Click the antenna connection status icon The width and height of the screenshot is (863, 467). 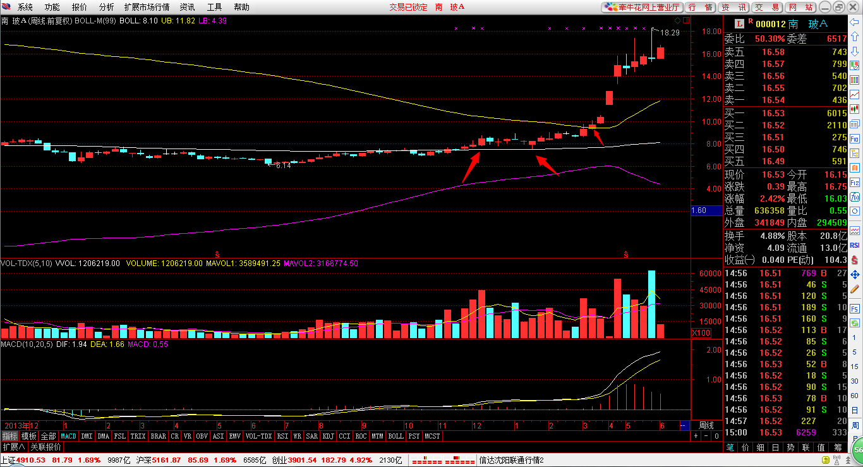click(836, 460)
